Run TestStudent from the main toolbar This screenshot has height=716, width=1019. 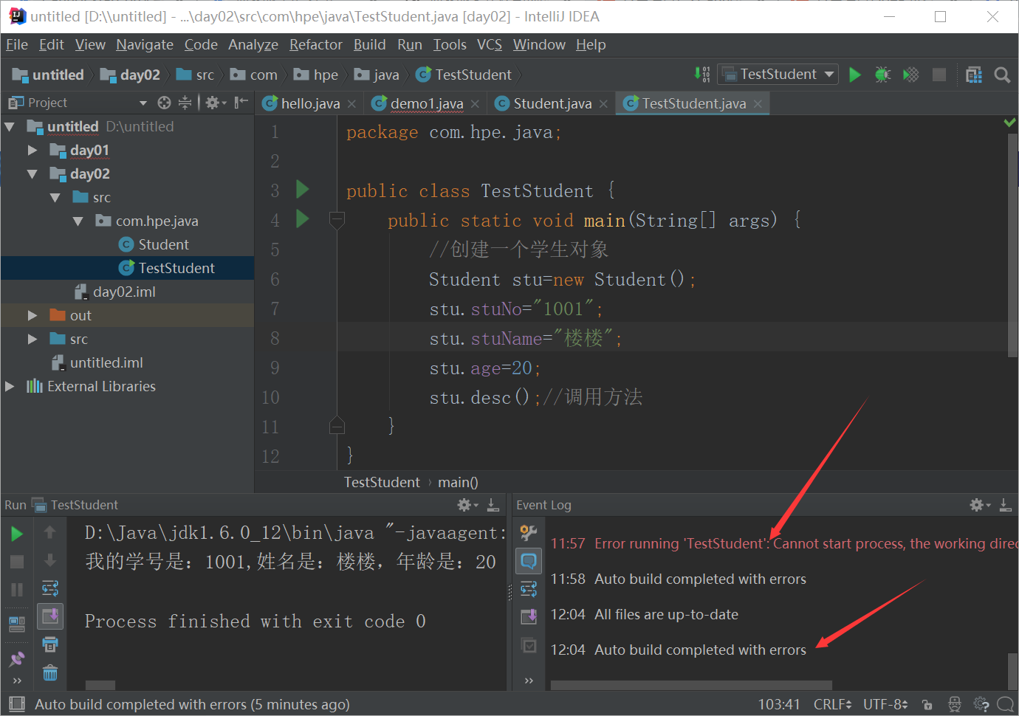[x=855, y=75]
